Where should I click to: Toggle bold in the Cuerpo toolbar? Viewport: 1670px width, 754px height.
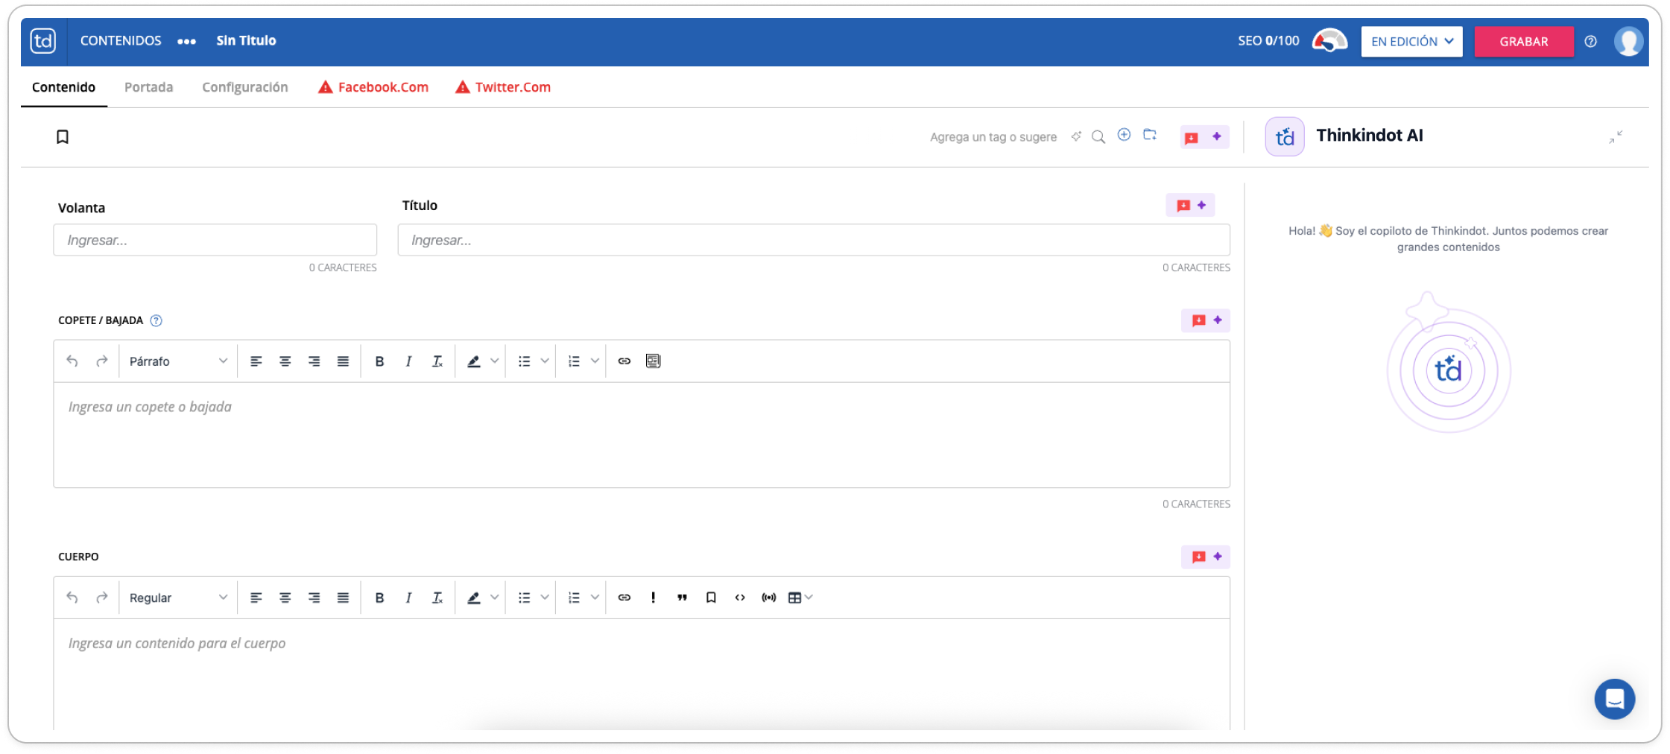point(379,598)
